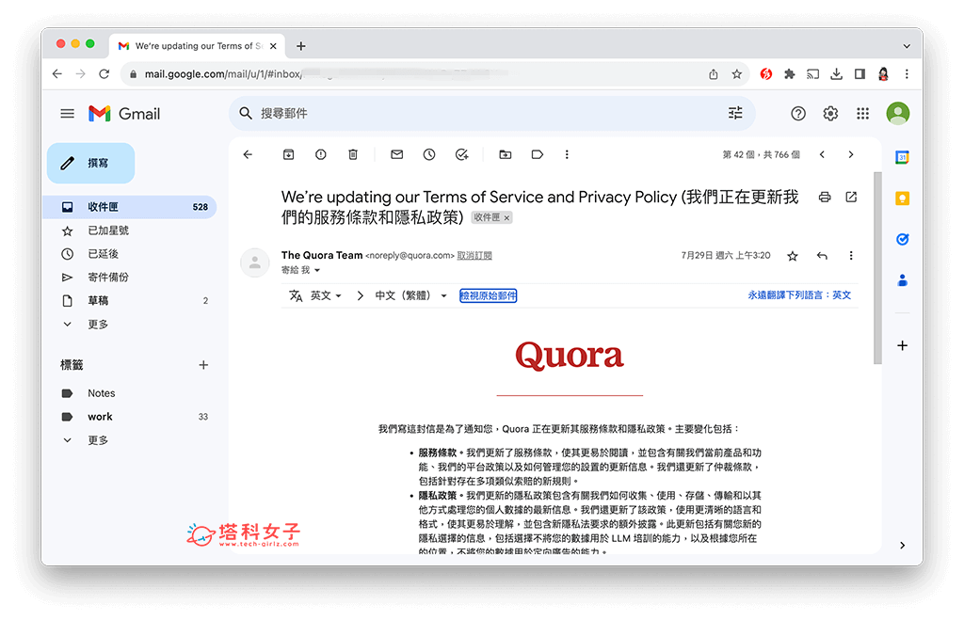The image size is (964, 620).
Task: Move email to a folder
Action: (x=506, y=155)
